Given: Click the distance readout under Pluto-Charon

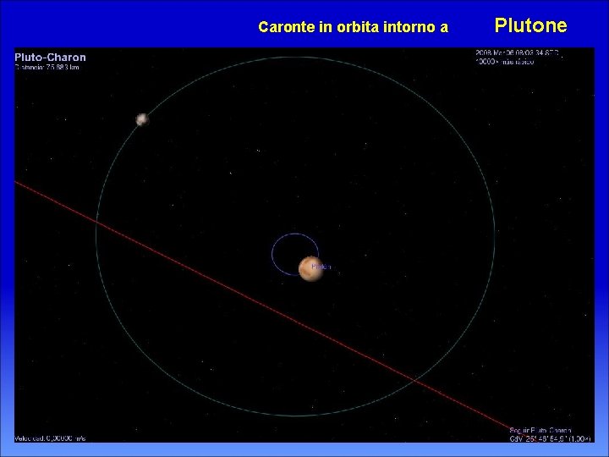Looking at the screenshot, I should coord(47,67).
